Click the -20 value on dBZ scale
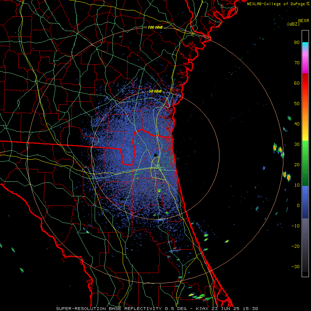 click(295, 246)
